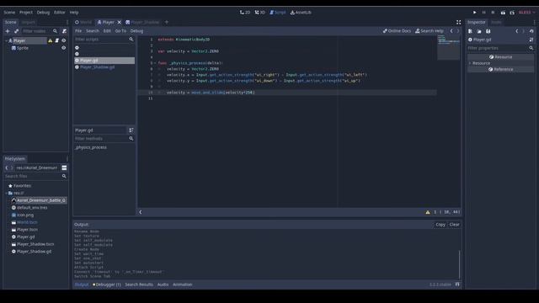The width and height of the screenshot is (539, 303).
Task: Switch to the Node dock tab
Action: tap(496, 22)
